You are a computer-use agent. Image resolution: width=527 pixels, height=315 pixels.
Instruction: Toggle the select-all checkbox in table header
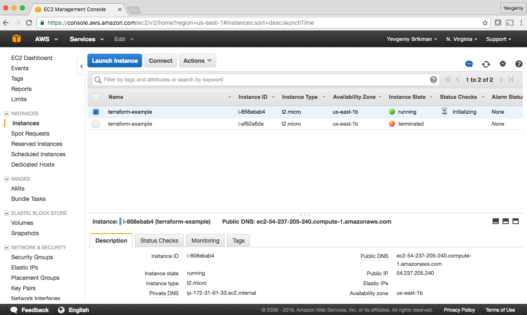point(95,97)
